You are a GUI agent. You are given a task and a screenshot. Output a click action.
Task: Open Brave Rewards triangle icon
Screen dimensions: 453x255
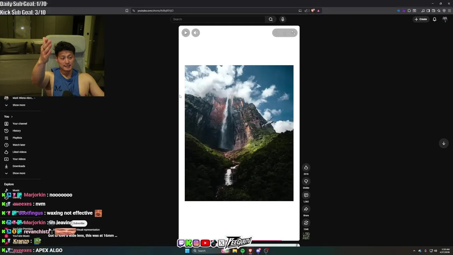click(x=319, y=11)
